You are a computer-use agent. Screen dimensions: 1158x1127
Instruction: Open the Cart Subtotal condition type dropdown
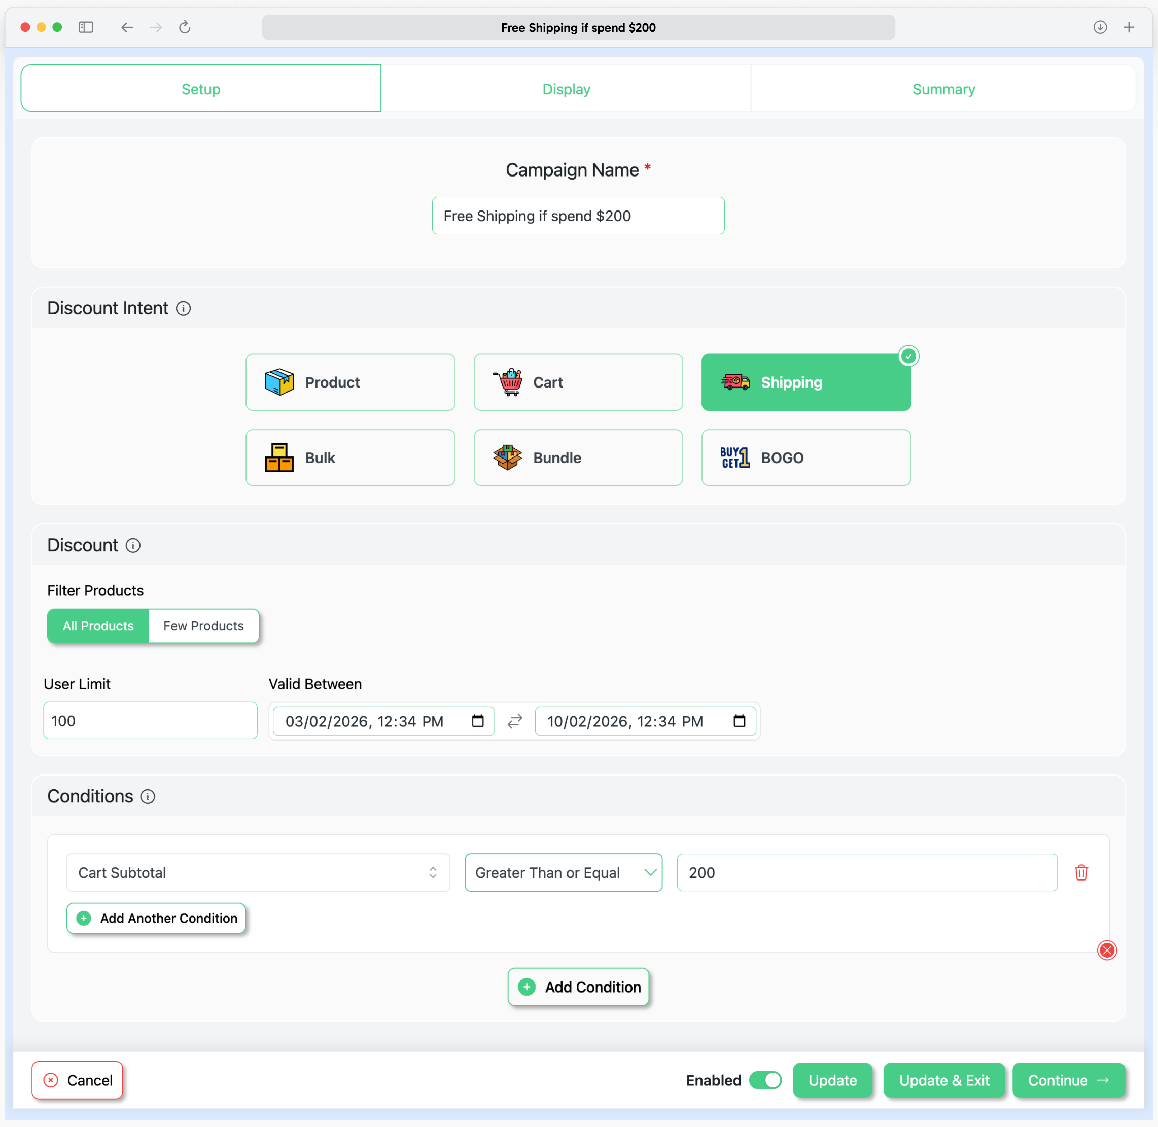258,872
